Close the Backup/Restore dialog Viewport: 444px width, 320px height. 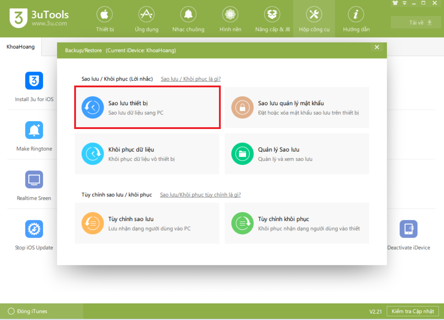(377, 47)
